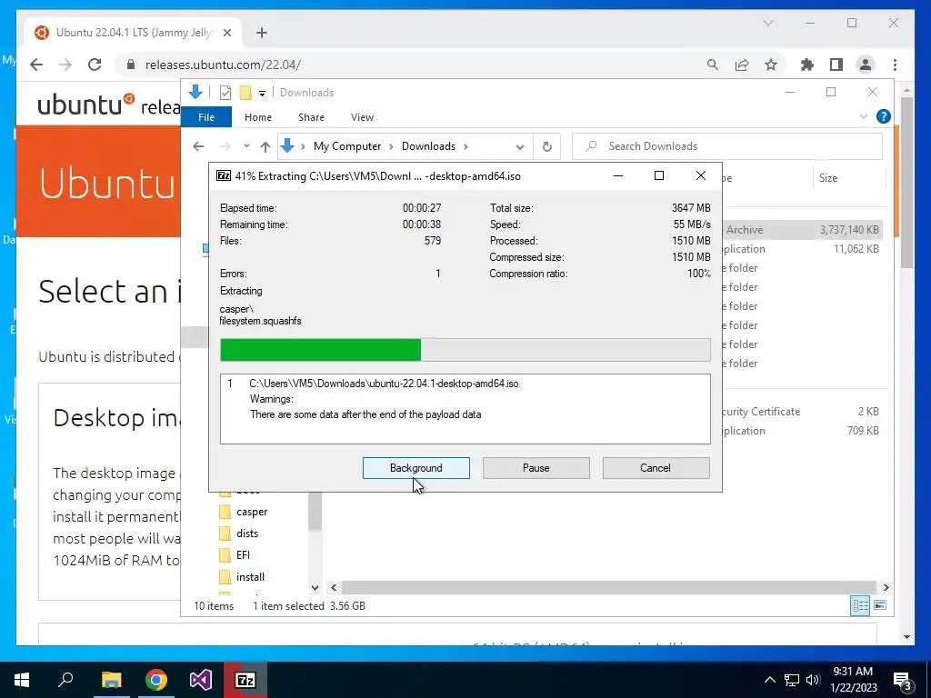Send 7-Zip extraction to Background

pos(415,468)
